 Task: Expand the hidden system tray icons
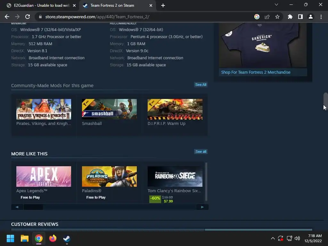click(273, 238)
